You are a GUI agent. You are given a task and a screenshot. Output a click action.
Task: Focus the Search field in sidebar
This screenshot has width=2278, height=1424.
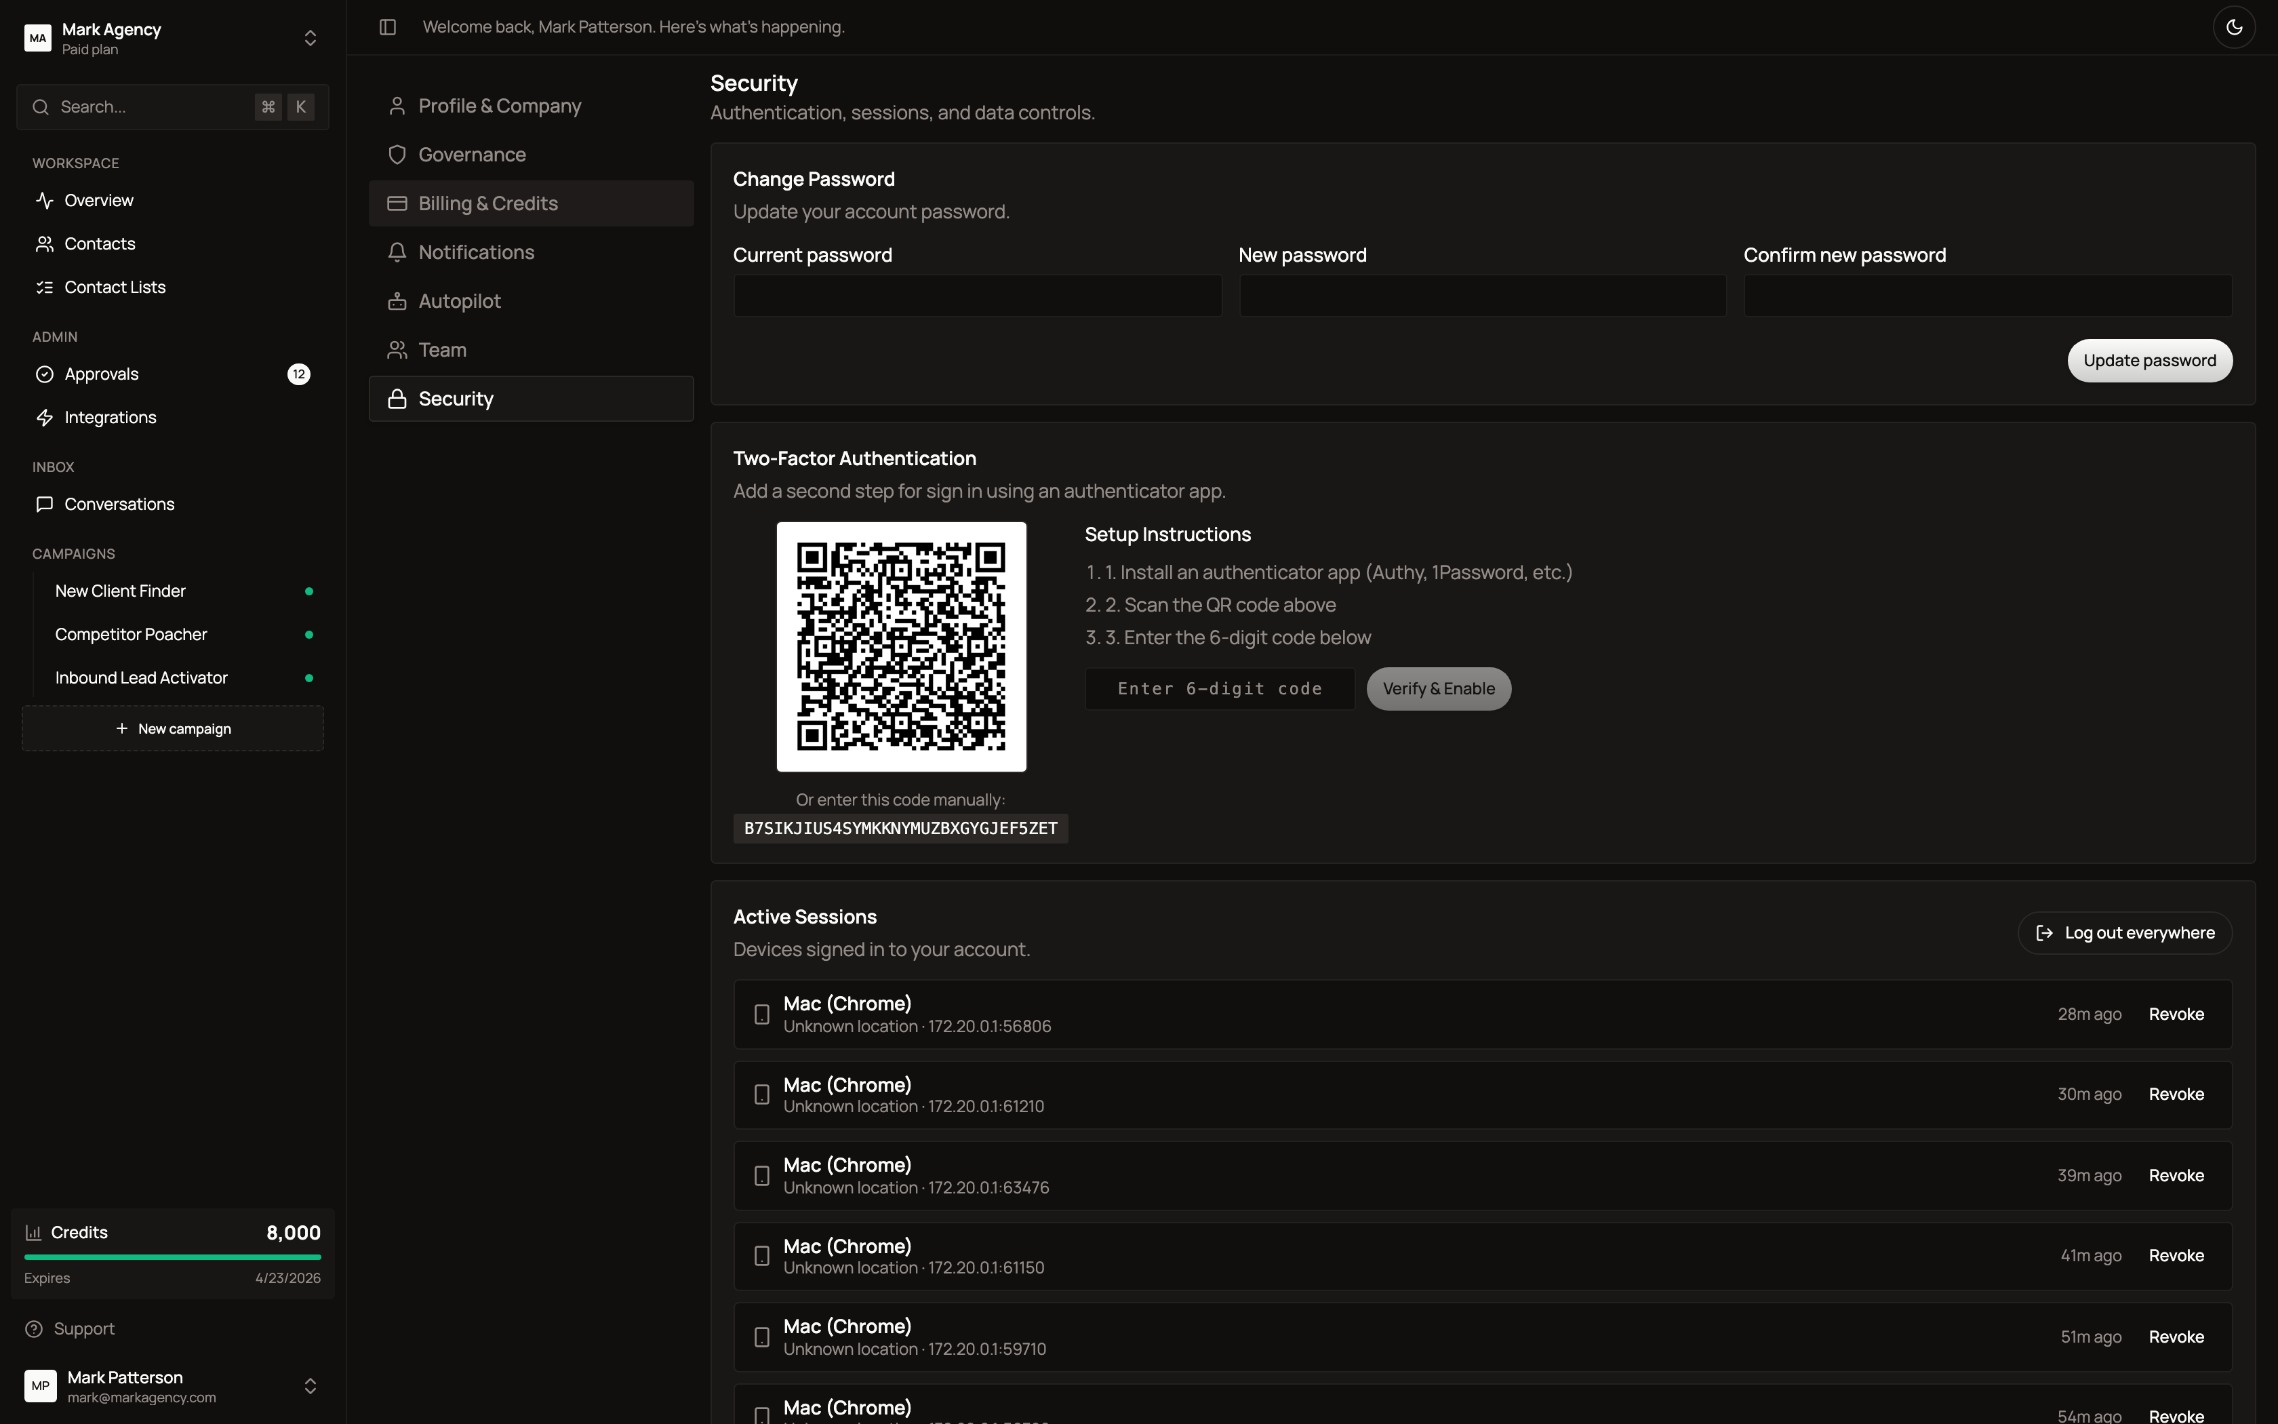[x=172, y=106]
